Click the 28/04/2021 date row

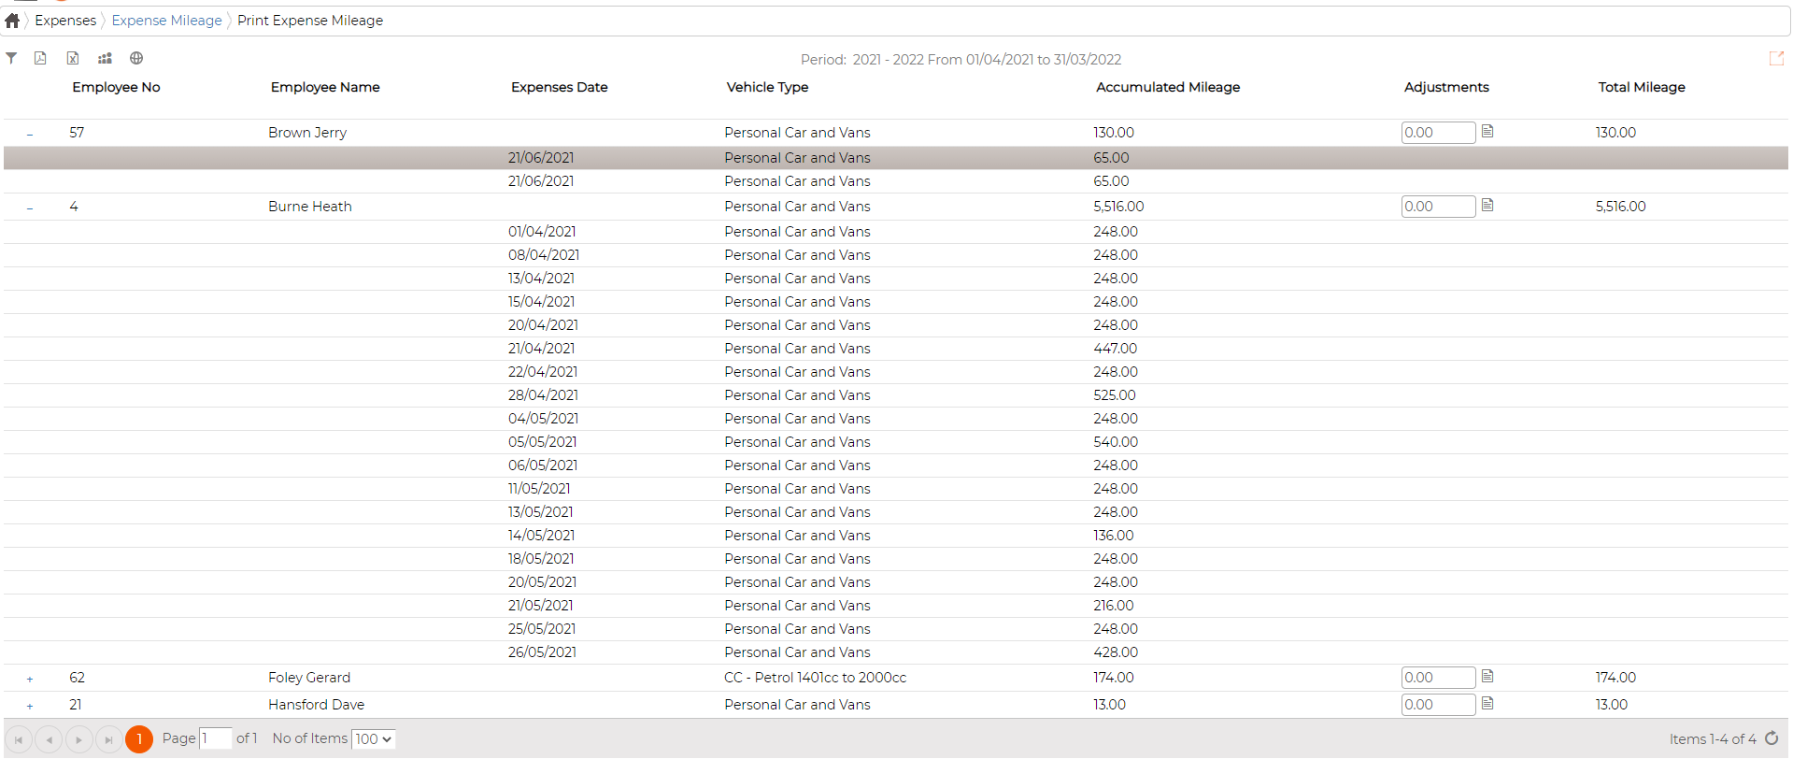pos(896,395)
